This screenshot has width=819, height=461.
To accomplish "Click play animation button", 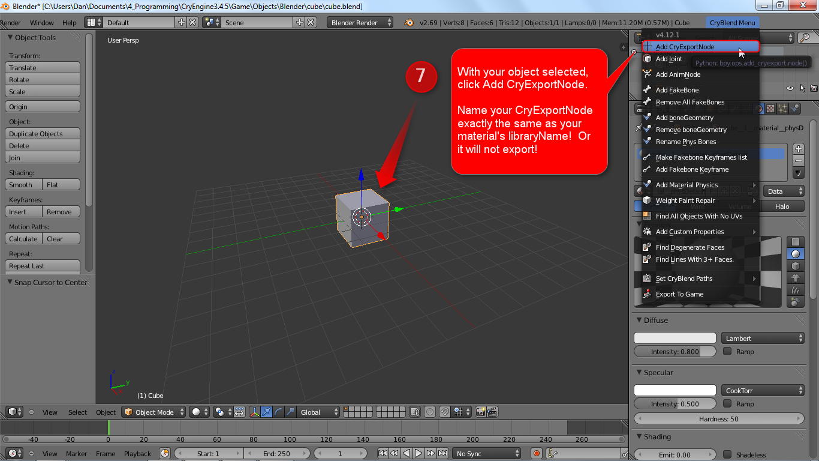I will [x=419, y=454].
